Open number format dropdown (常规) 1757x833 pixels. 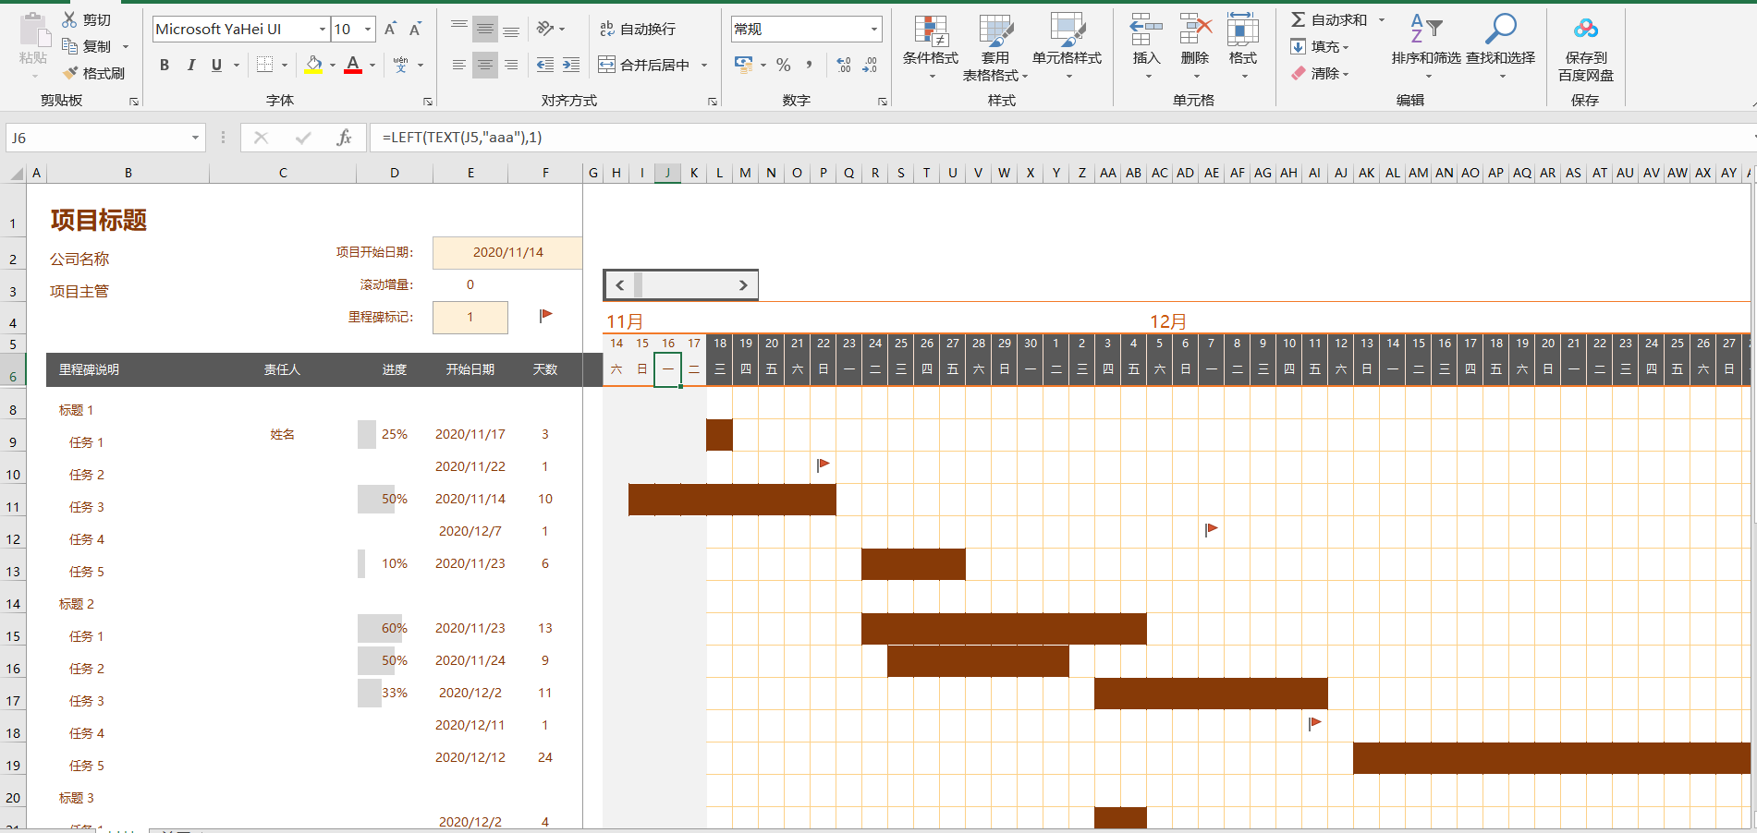(873, 30)
